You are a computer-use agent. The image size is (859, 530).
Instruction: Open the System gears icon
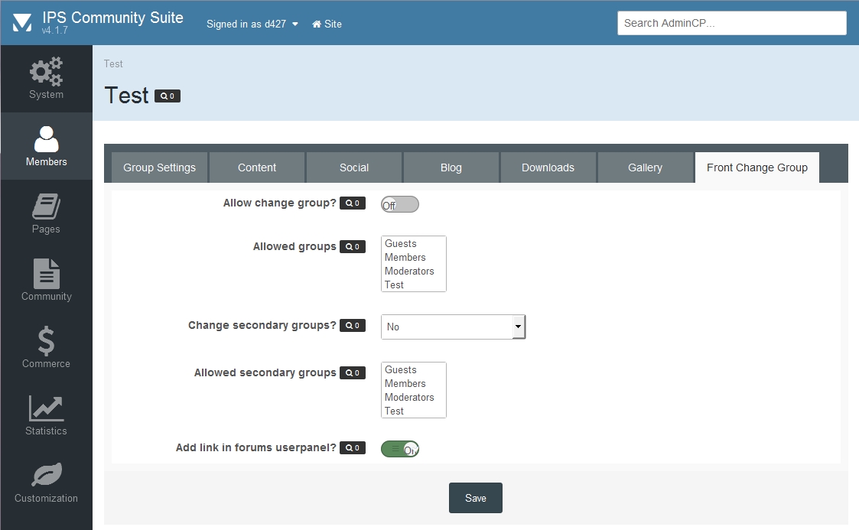point(46,72)
